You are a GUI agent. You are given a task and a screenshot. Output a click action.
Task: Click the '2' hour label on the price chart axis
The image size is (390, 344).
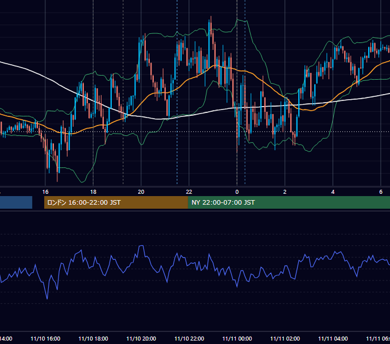(x=285, y=192)
